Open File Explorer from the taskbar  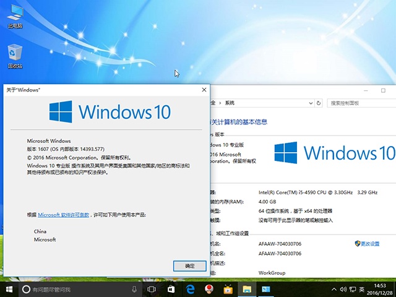pyautogui.click(x=247, y=289)
